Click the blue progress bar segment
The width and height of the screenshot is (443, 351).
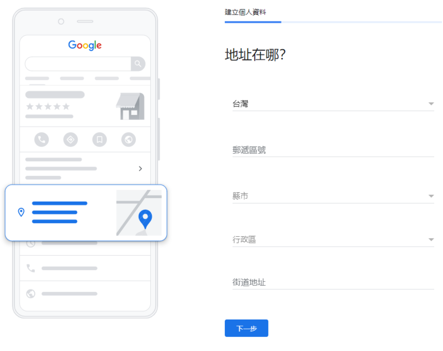tap(253, 22)
